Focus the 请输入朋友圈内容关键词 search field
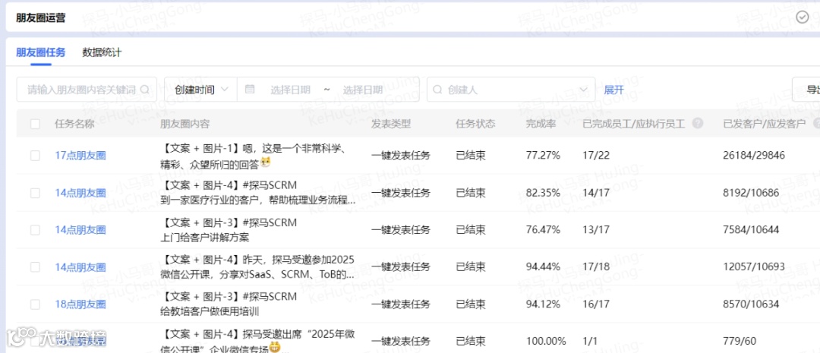Viewport: 820px width, 353px height. pyautogui.click(x=87, y=90)
